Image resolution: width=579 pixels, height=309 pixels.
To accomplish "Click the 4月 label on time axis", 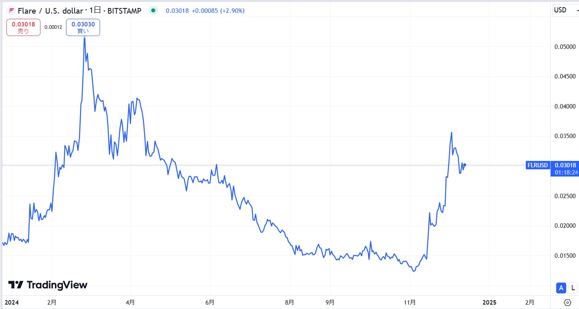I will click(130, 302).
